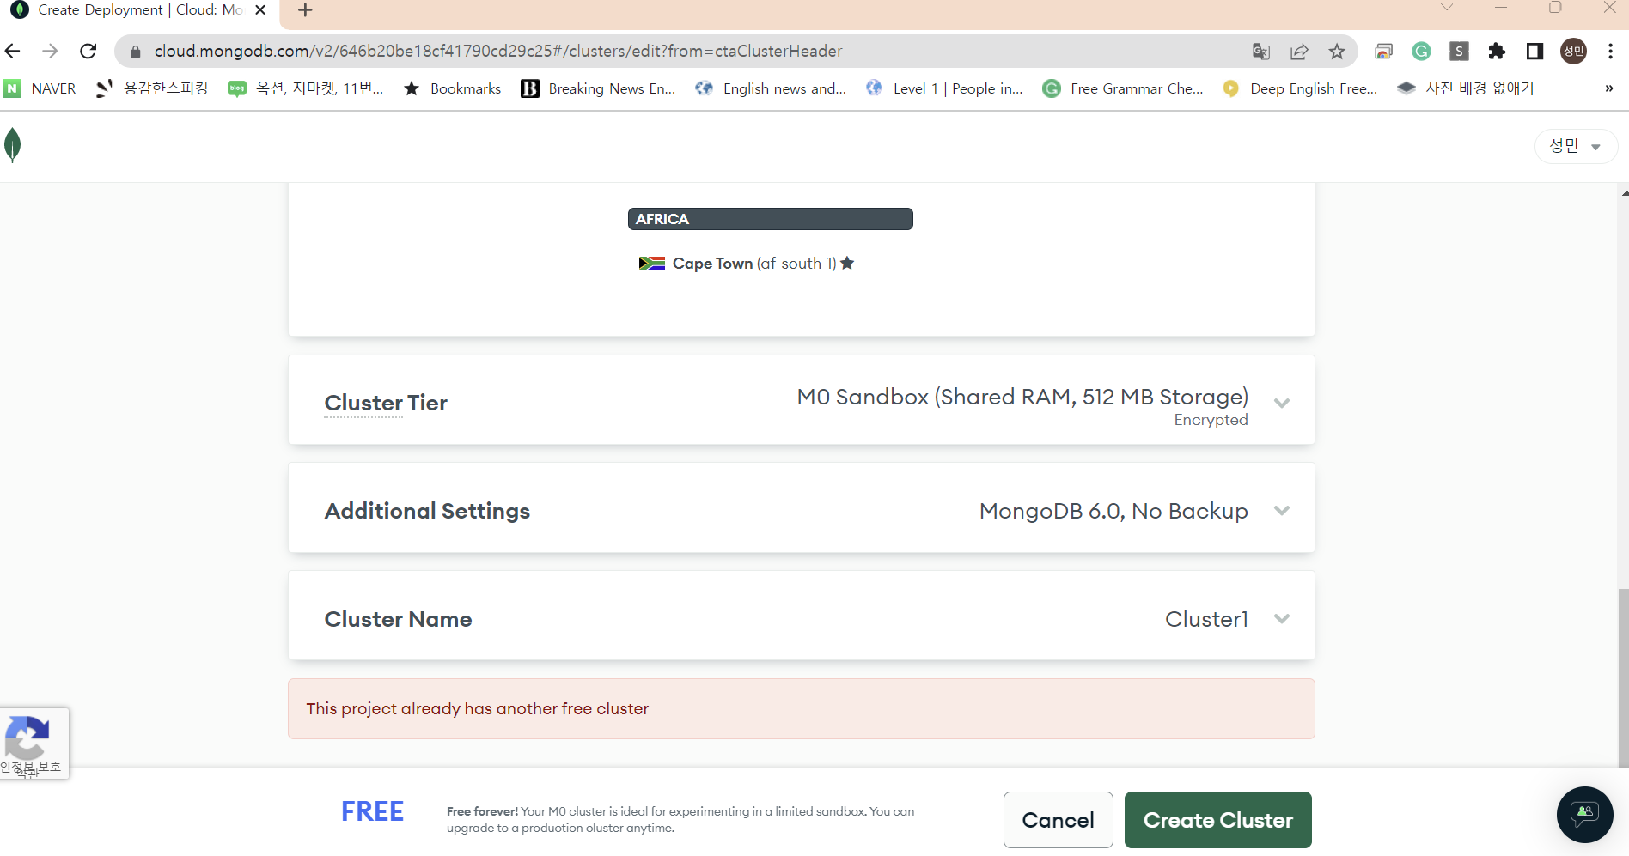Screen dimensions: 1629x856
Task: Share this page via address bar icon
Action: (1299, 52)
